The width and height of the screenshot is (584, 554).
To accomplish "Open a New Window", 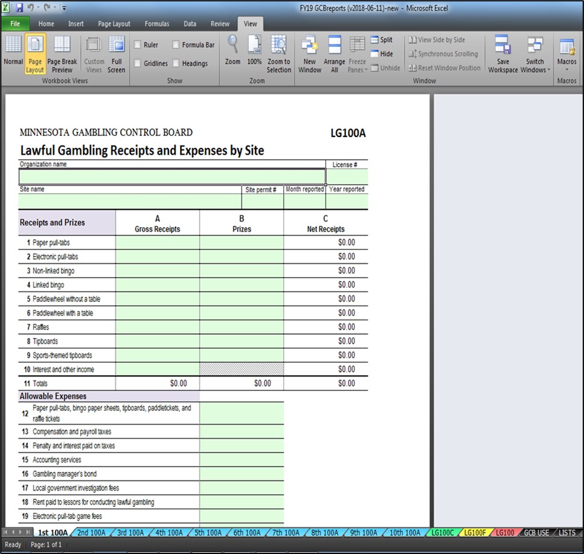I will [x=310, y=53].
